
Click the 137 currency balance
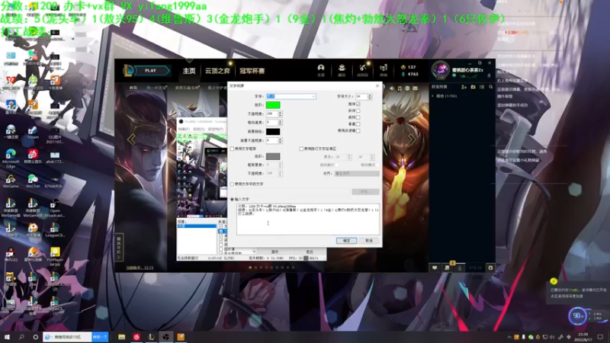(x=409, y=67)
